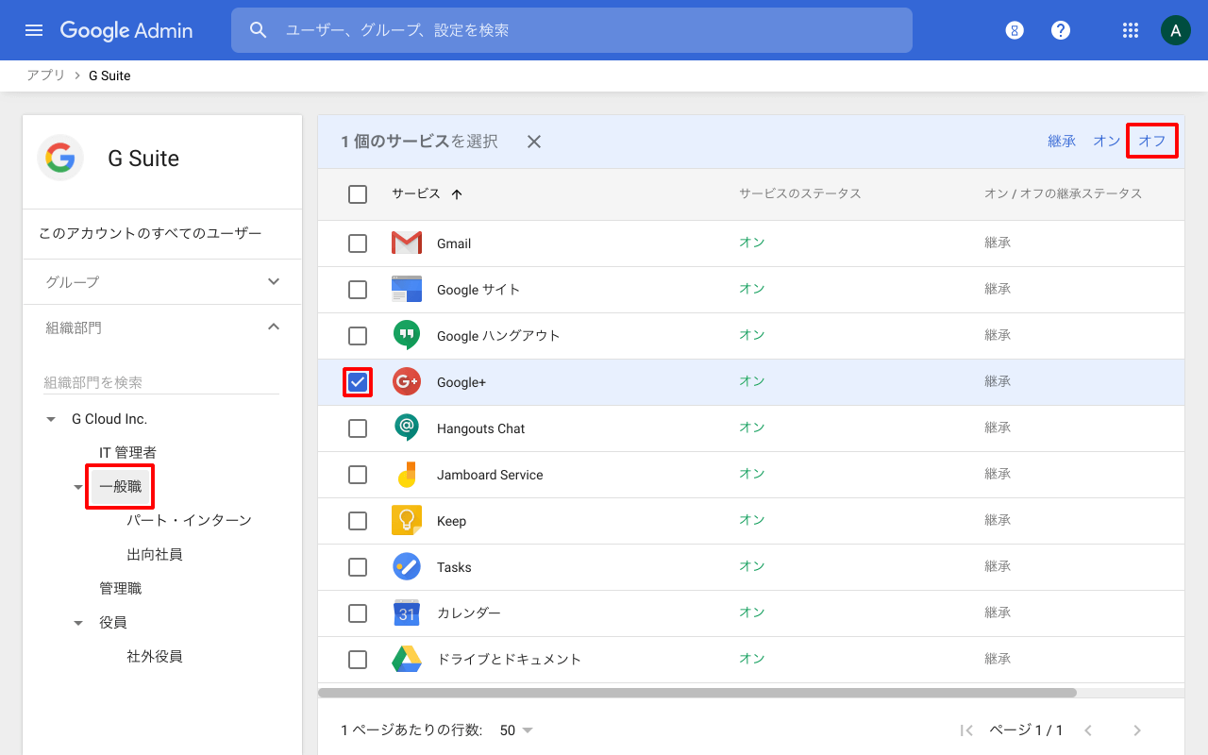Check the Keep checkbox

tap(358, 521)
